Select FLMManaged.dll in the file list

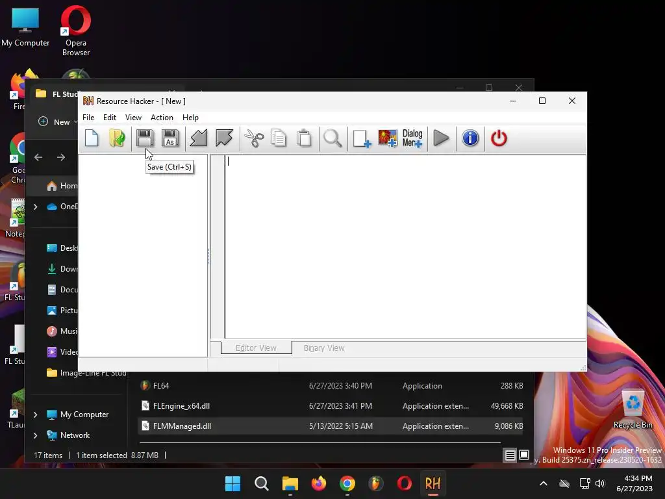click(331, 426)
